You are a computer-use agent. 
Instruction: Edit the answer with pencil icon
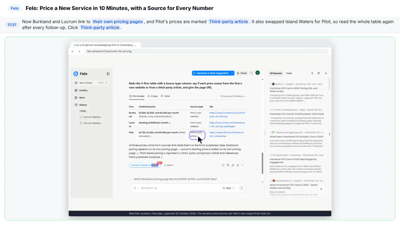pos(233,165)
